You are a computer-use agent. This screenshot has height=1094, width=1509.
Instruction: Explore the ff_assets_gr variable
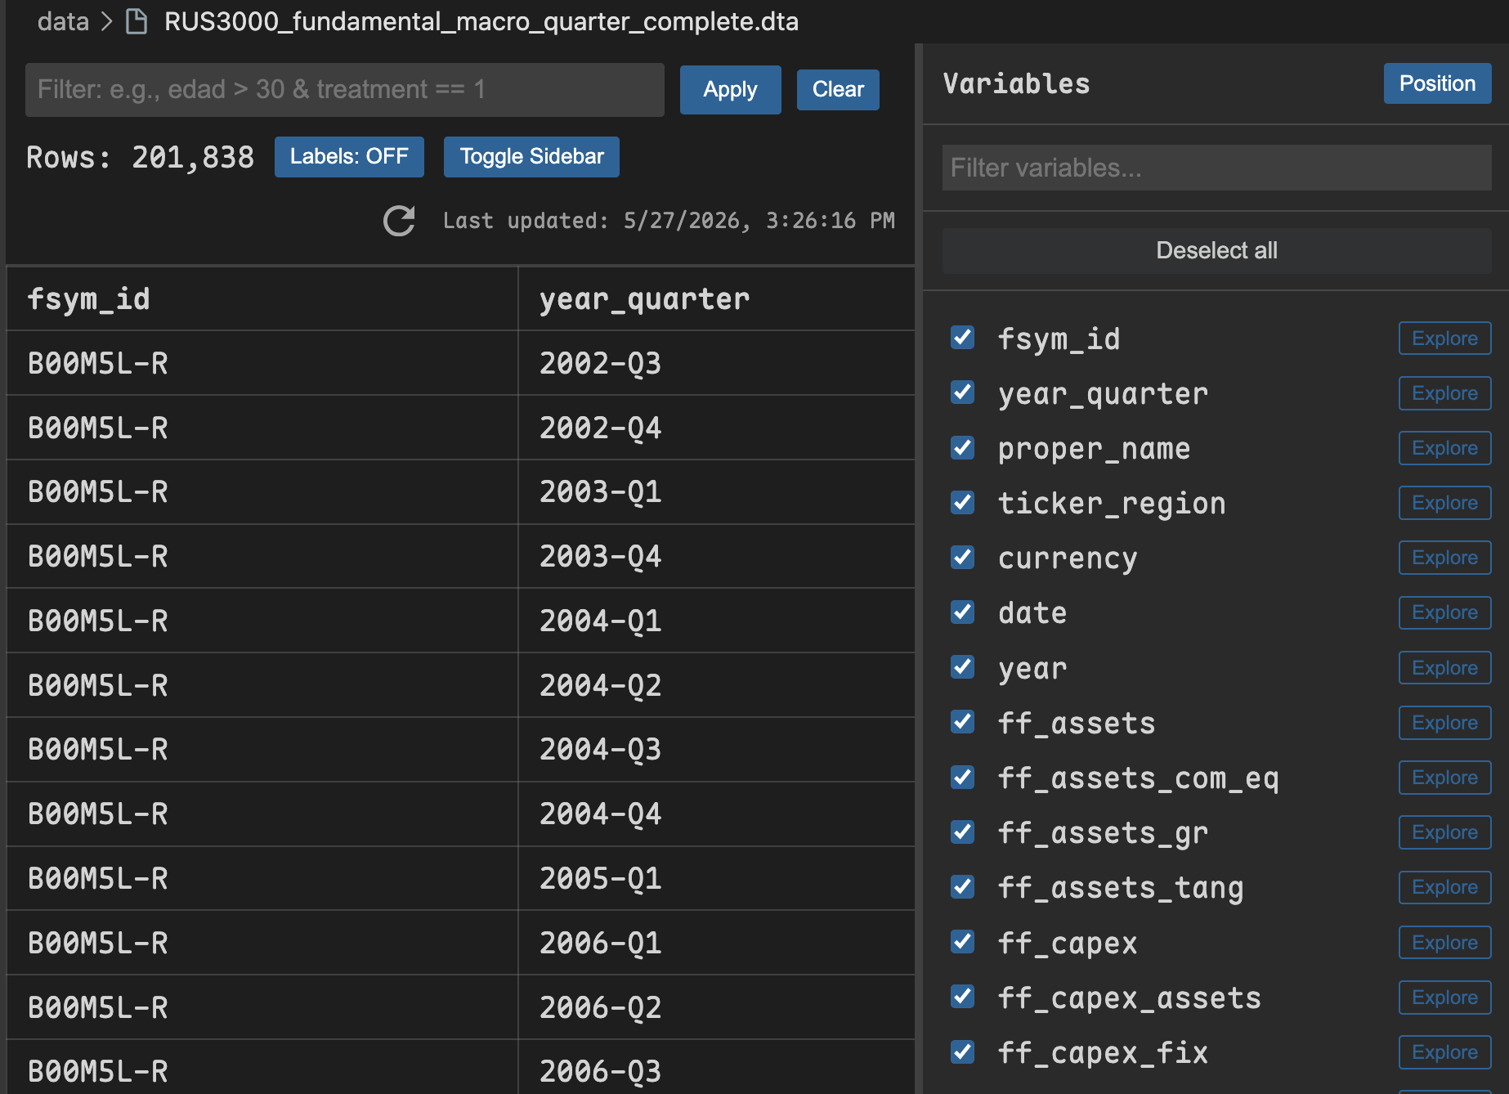point(1444,832)
